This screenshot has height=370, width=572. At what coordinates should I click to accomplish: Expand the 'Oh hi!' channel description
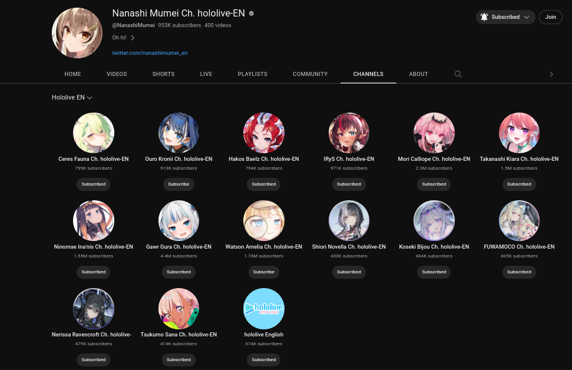[123, 38]
